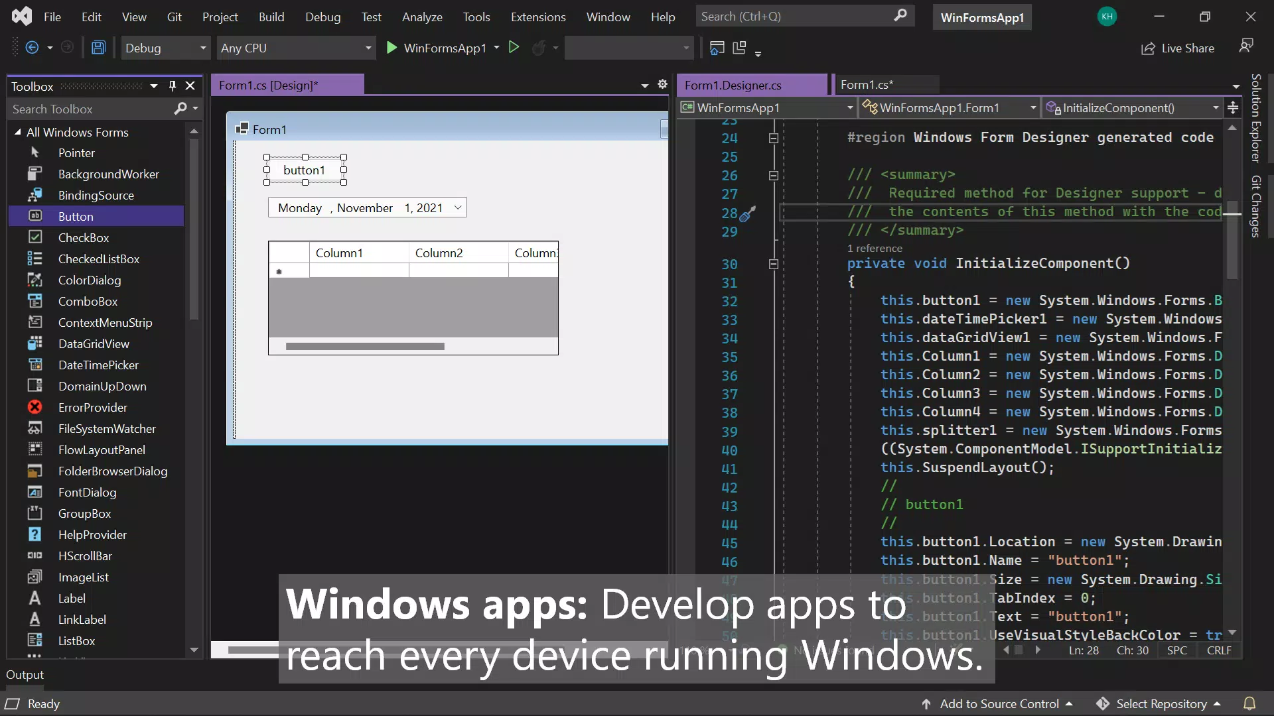The height and width of the screenshot is (716, 1274).
Task: Open the InitializeComponent() member dropdown
Action: point(1132,107)
